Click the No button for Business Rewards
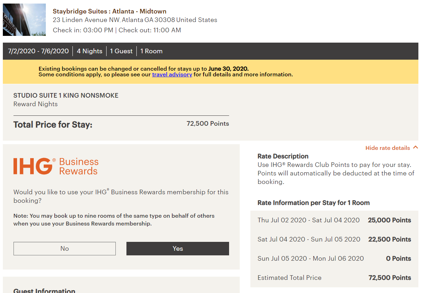 point(65,249)
